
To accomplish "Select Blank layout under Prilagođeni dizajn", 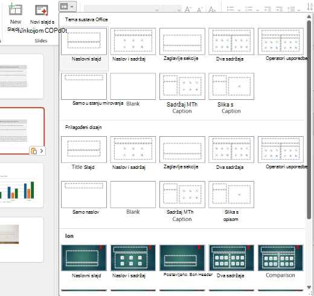I will click(133, 198).
